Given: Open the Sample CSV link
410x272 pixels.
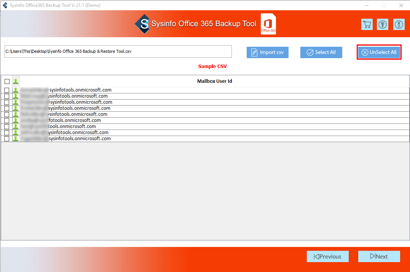Looking at the screenshot, I should (212, 66).
